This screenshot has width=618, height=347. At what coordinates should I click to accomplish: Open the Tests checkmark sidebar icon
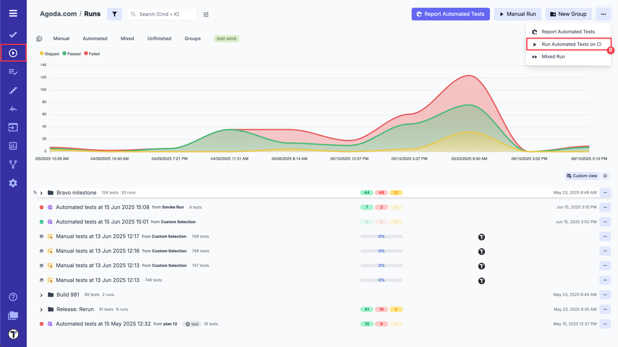pos(13,34)
